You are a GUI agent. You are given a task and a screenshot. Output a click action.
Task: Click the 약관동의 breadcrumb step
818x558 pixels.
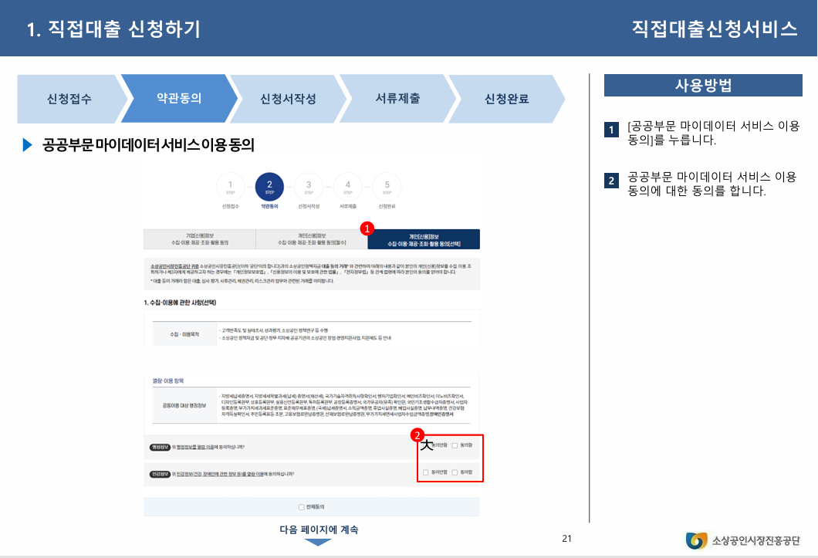click(x=179, y=99)
